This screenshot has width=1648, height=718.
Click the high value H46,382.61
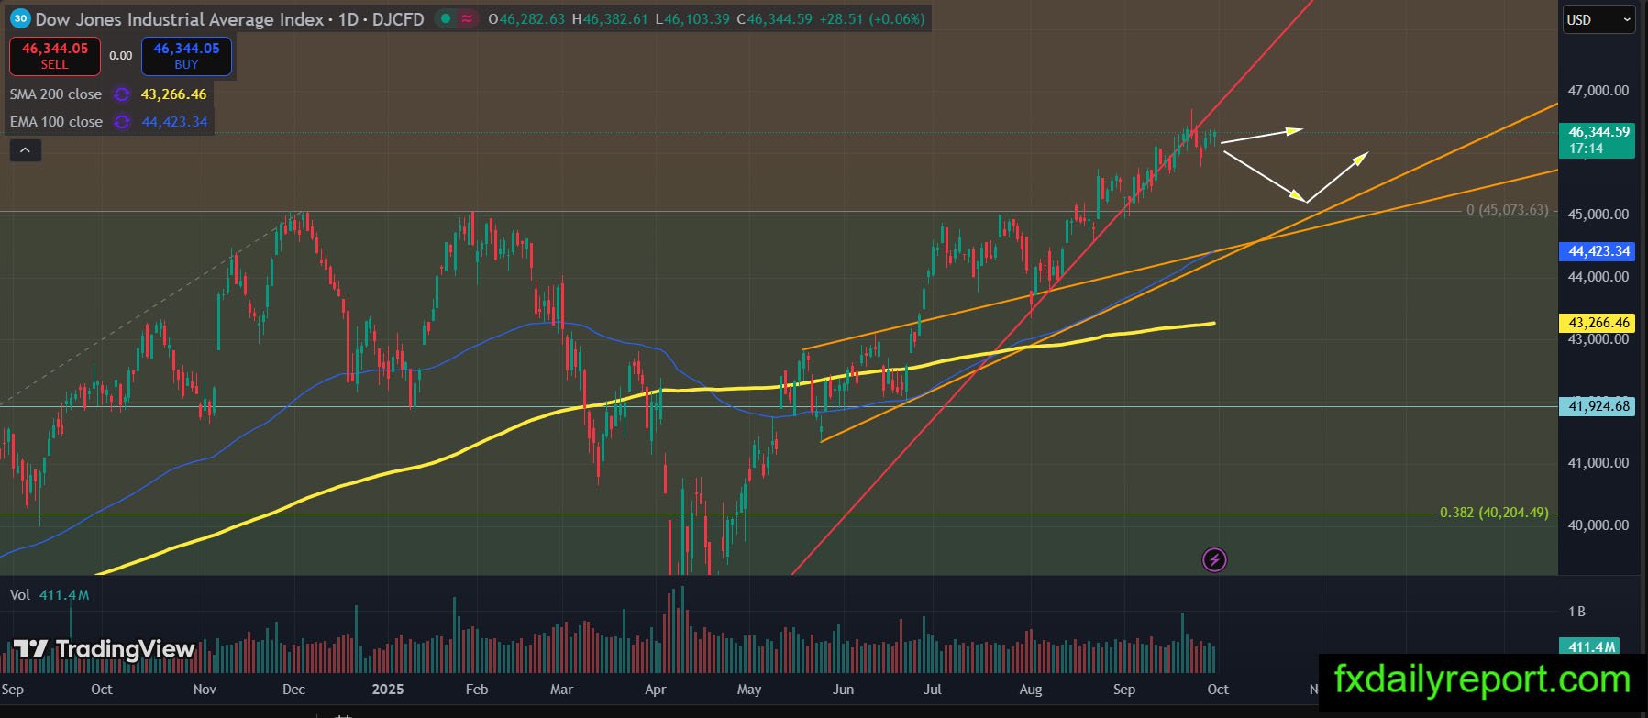(610, 18)
